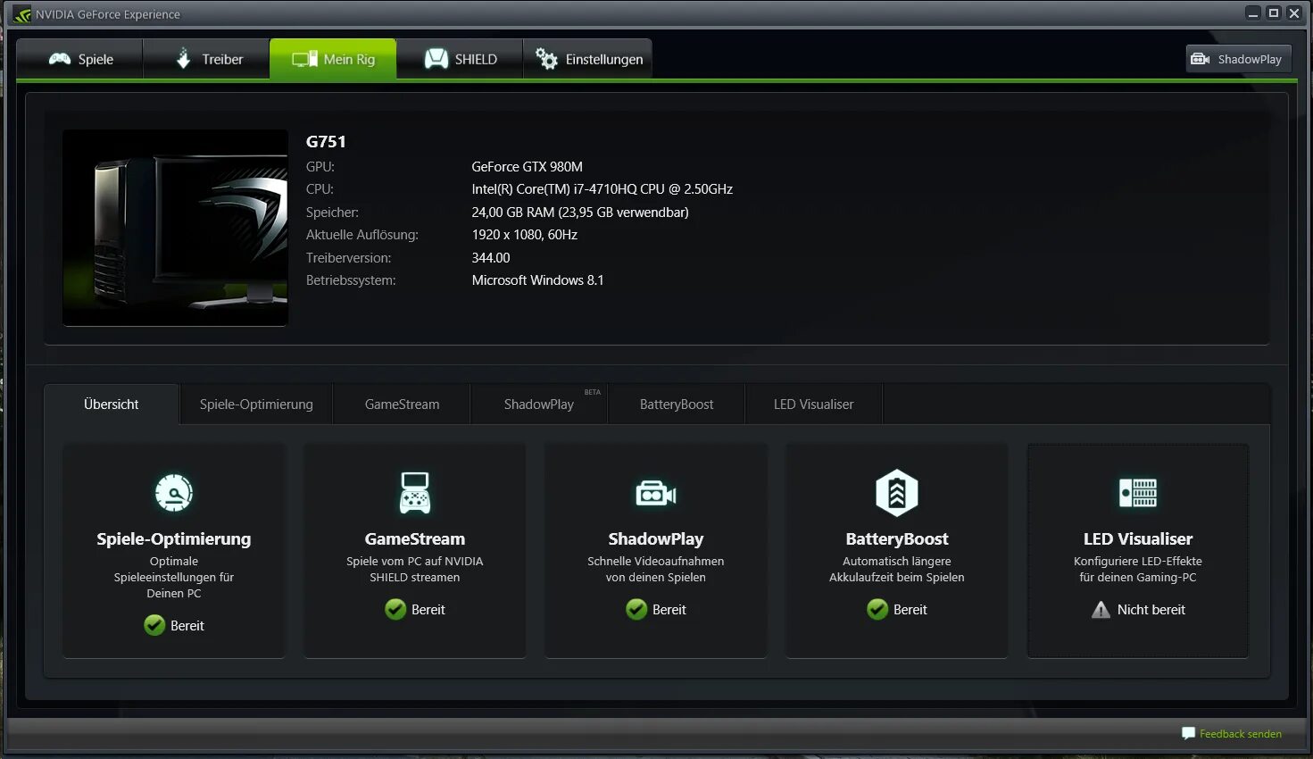Click the Spiele-Optimierung card heading

point(174,539)
